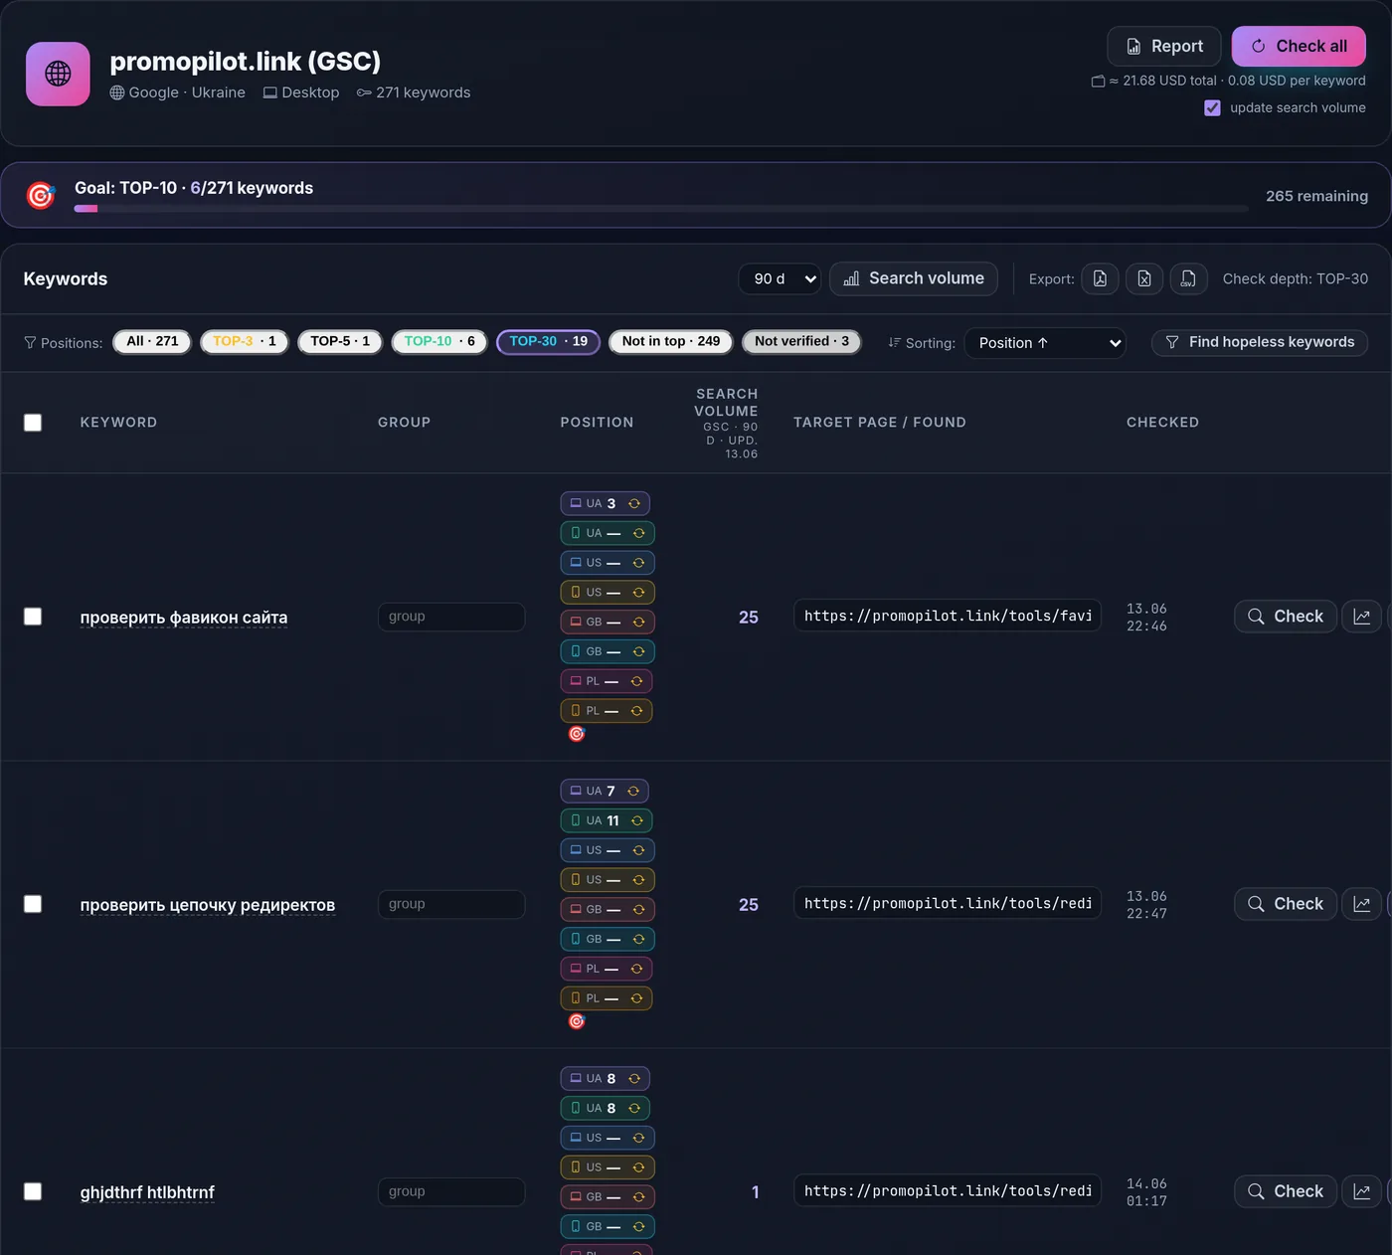Click the promopilot.link globe logo
The width and height of the screenshot is (1392, 1255).
58,74
